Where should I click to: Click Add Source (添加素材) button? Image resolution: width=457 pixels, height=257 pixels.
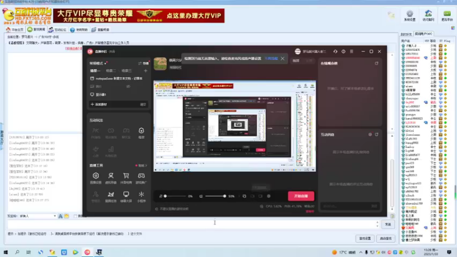coord(99,105)
